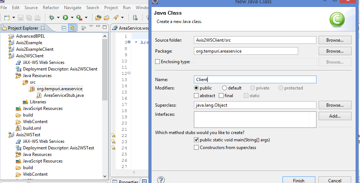360x183 pixels.
Task: Click the Run External Tools icon
Action: [79, 18]
